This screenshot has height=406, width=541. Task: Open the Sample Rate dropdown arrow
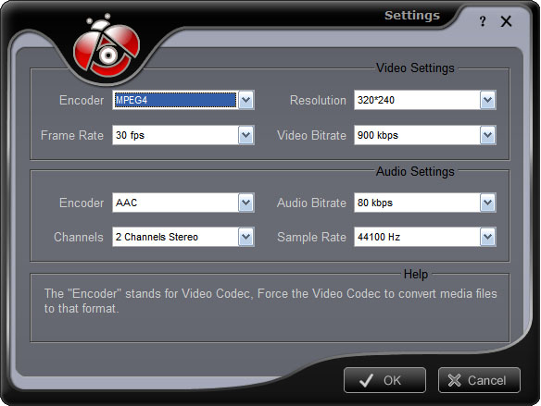click(x=488, y=237)
